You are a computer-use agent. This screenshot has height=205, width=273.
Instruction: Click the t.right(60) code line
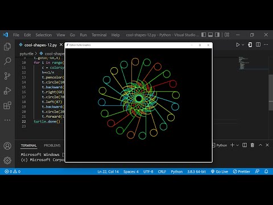53,92
